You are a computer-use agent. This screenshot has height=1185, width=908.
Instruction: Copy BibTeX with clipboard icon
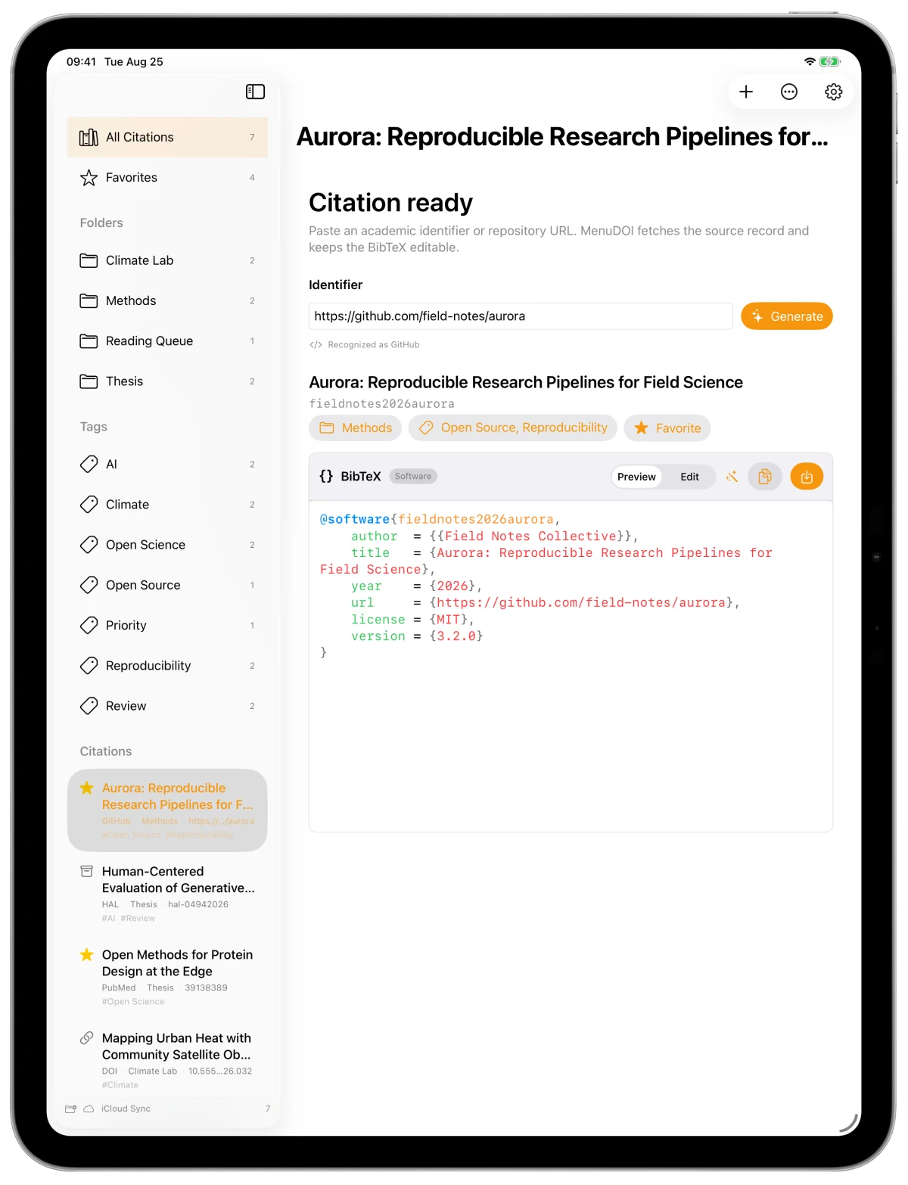[x=765, y=477]
